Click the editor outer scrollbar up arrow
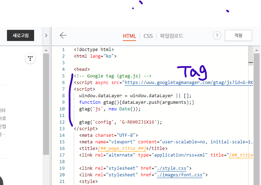The height and width of the screenshot is (185, 261). click(256, 50)
